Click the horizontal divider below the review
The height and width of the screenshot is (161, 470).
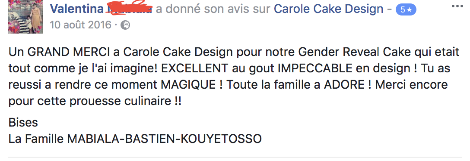pos(235,157)
